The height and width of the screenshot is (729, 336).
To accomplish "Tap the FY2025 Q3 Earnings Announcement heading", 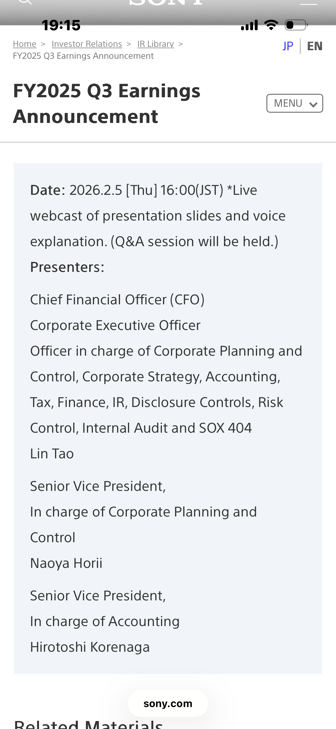I will [x=107, y=104].
